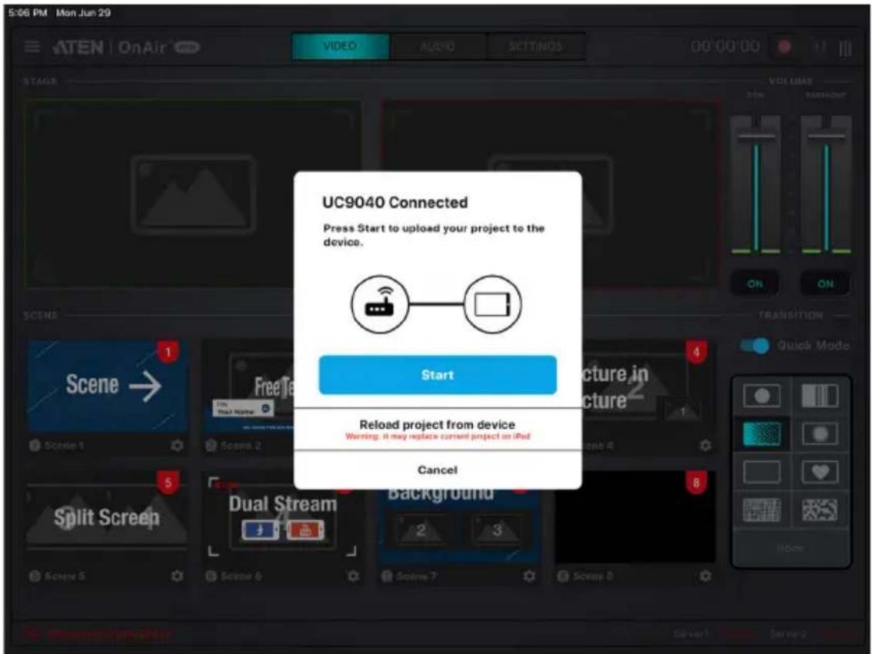Toggle the left volume ON button

pos(754,284)
